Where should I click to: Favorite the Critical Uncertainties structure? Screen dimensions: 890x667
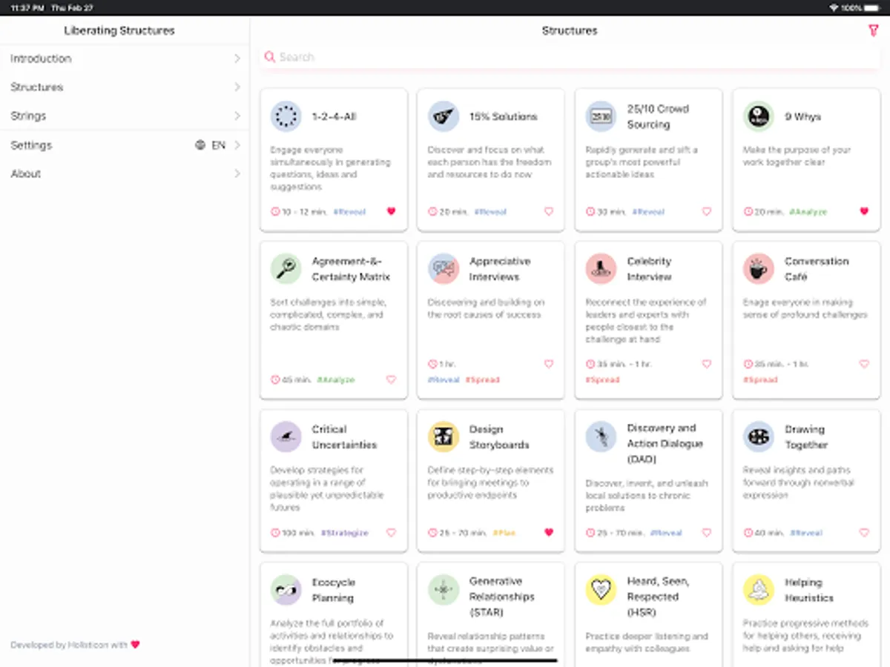pyautogui.click(x=391, y=532)
